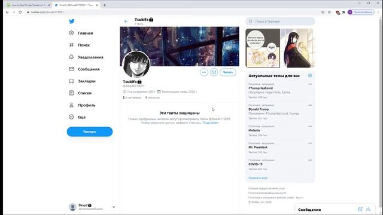Go back using the profile header arrow

pos(126,21)
